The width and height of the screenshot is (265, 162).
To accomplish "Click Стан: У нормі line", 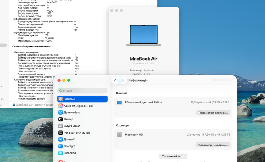I will 36,38.
